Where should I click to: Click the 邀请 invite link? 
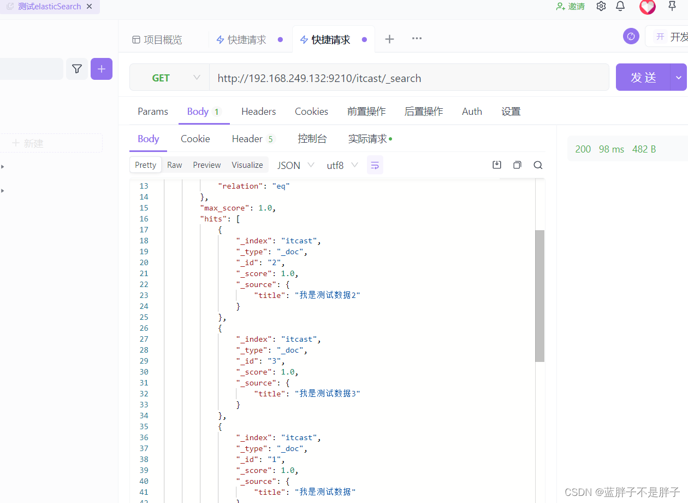coord(570,5)
